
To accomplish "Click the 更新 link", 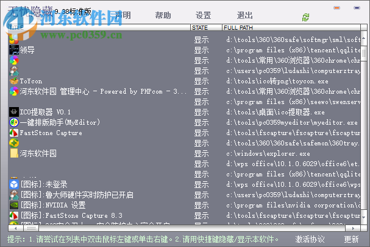I will coord(351,239).
